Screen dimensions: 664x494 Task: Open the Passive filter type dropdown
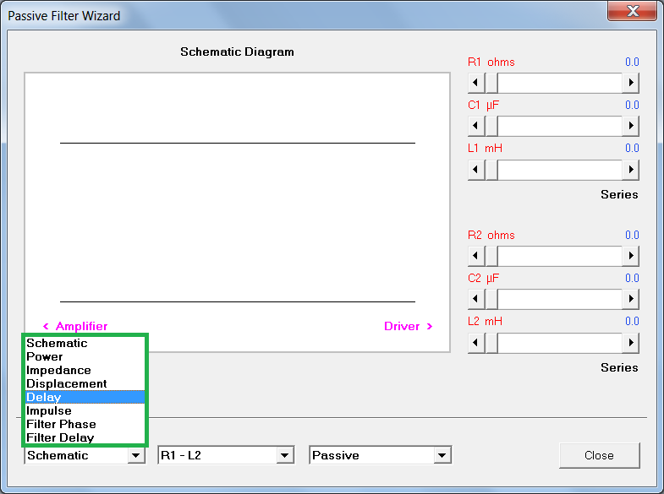[x=442, y=455]
